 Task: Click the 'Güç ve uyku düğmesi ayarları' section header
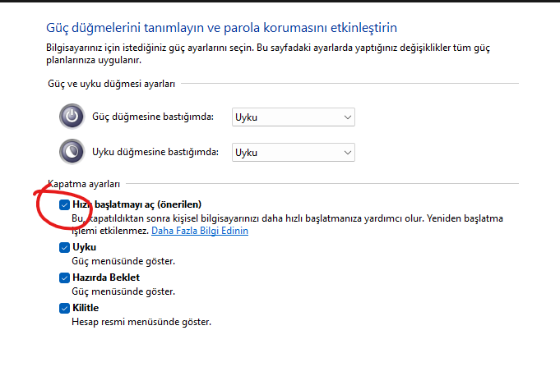click(x=111, y=83)
